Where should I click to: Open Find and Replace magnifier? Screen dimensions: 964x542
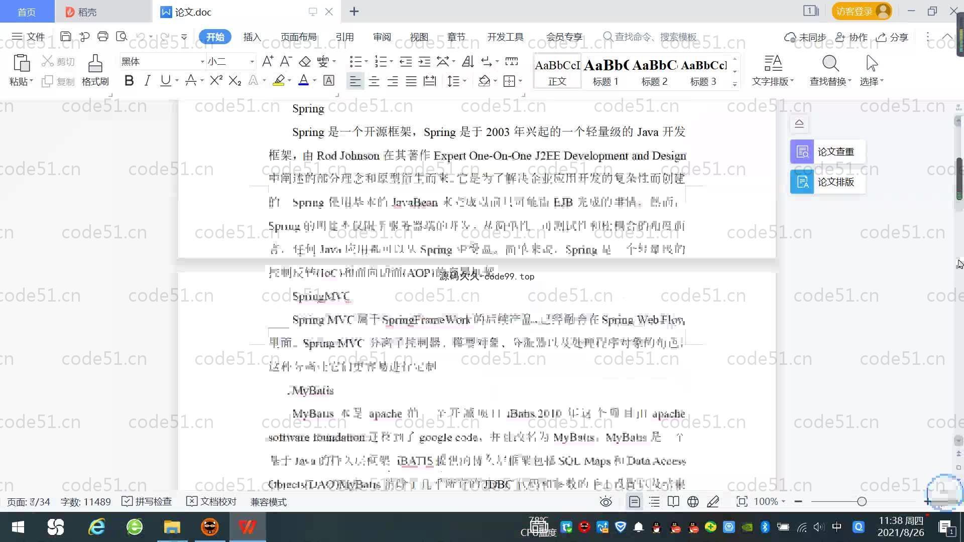[x=830, y=64]
